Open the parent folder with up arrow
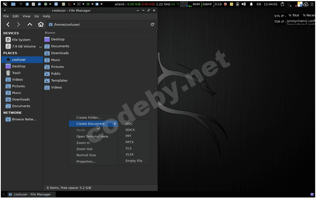 pyautogui.click(x=30, y=24)
